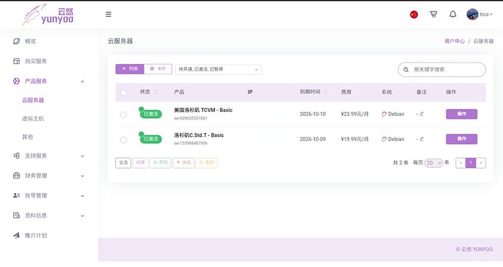Click expiry date 2026-10-09
Image resolution: width=503 pixels, height=267 pixels.
pos(313,139)
